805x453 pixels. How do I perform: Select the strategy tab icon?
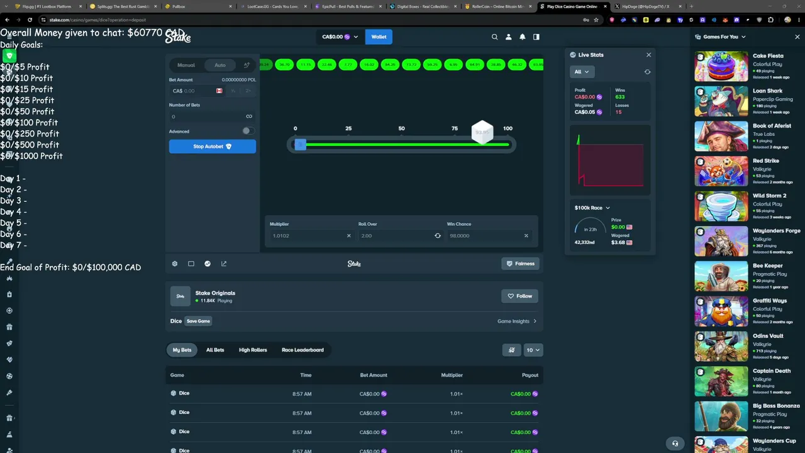click(247, 65)
